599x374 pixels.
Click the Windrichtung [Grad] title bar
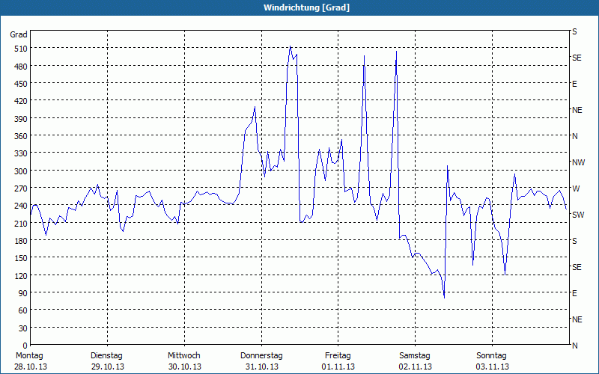click(x=299, y=7)
